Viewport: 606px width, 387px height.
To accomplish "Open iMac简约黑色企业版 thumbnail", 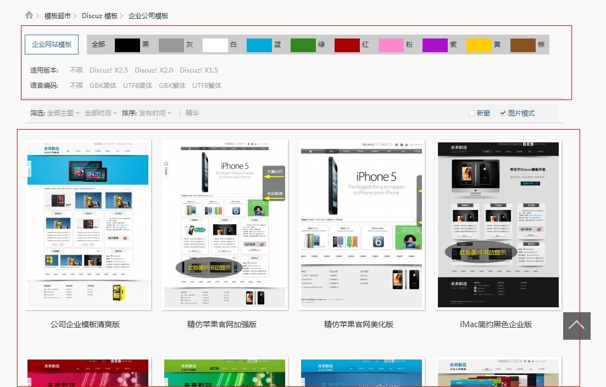I will [498, 225].
